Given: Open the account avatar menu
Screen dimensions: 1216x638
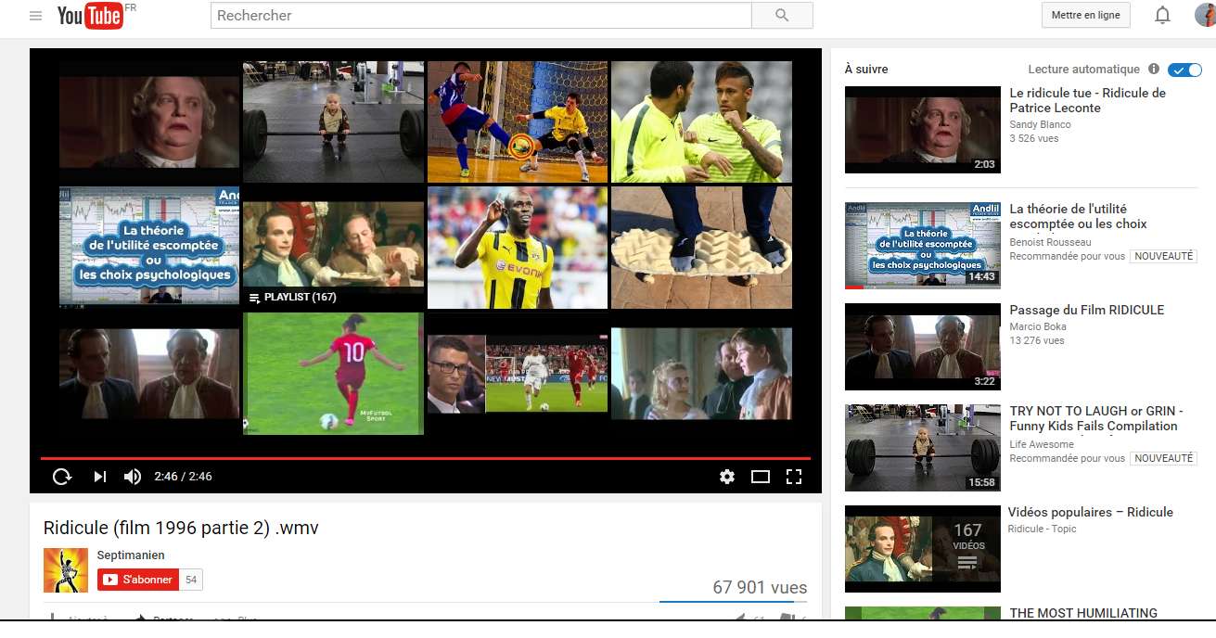Looking at the screenshot, I should click(1205, 16).
